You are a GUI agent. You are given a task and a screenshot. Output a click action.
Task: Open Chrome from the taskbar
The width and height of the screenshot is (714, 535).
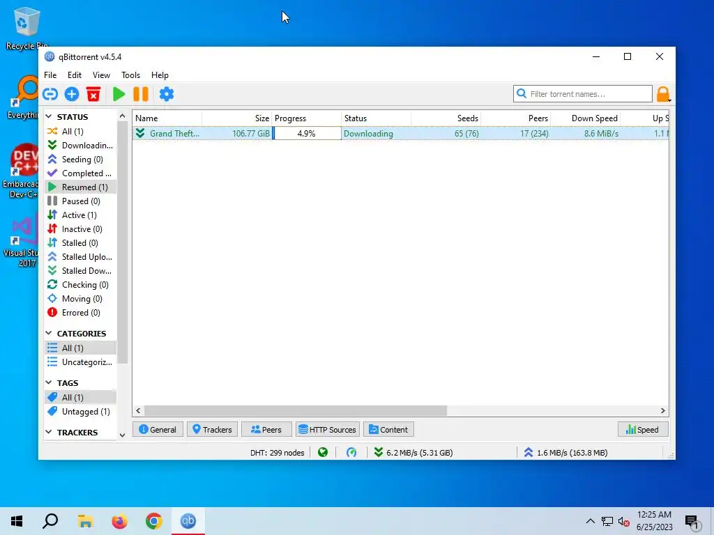pos(154,521)
